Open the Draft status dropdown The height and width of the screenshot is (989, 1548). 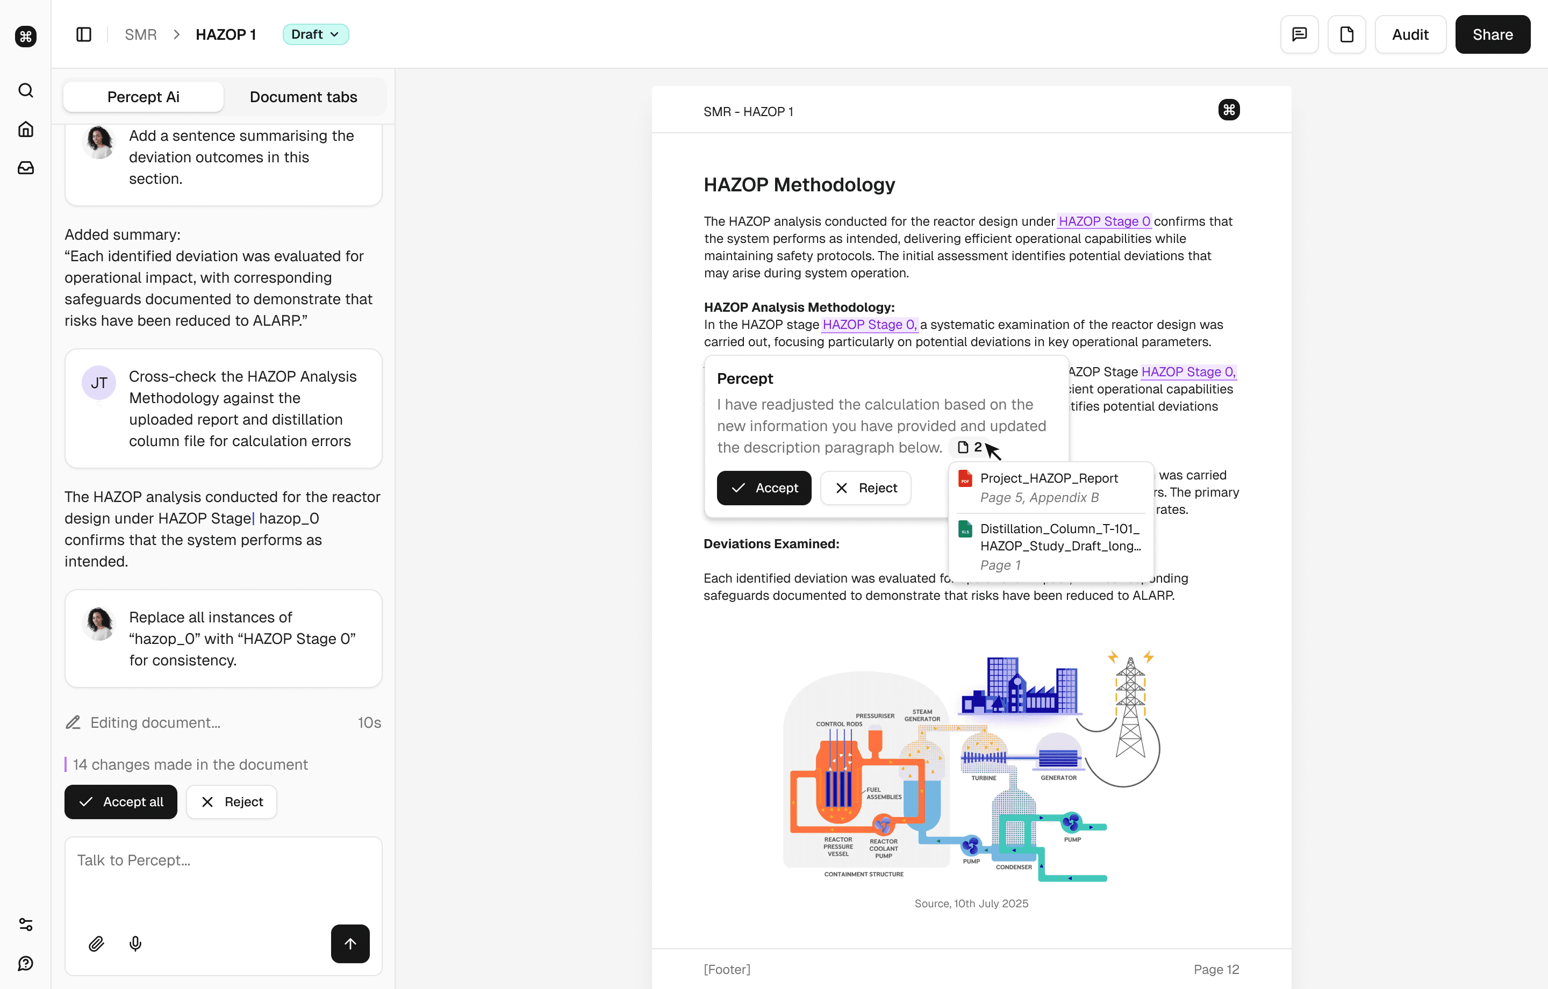315,34
